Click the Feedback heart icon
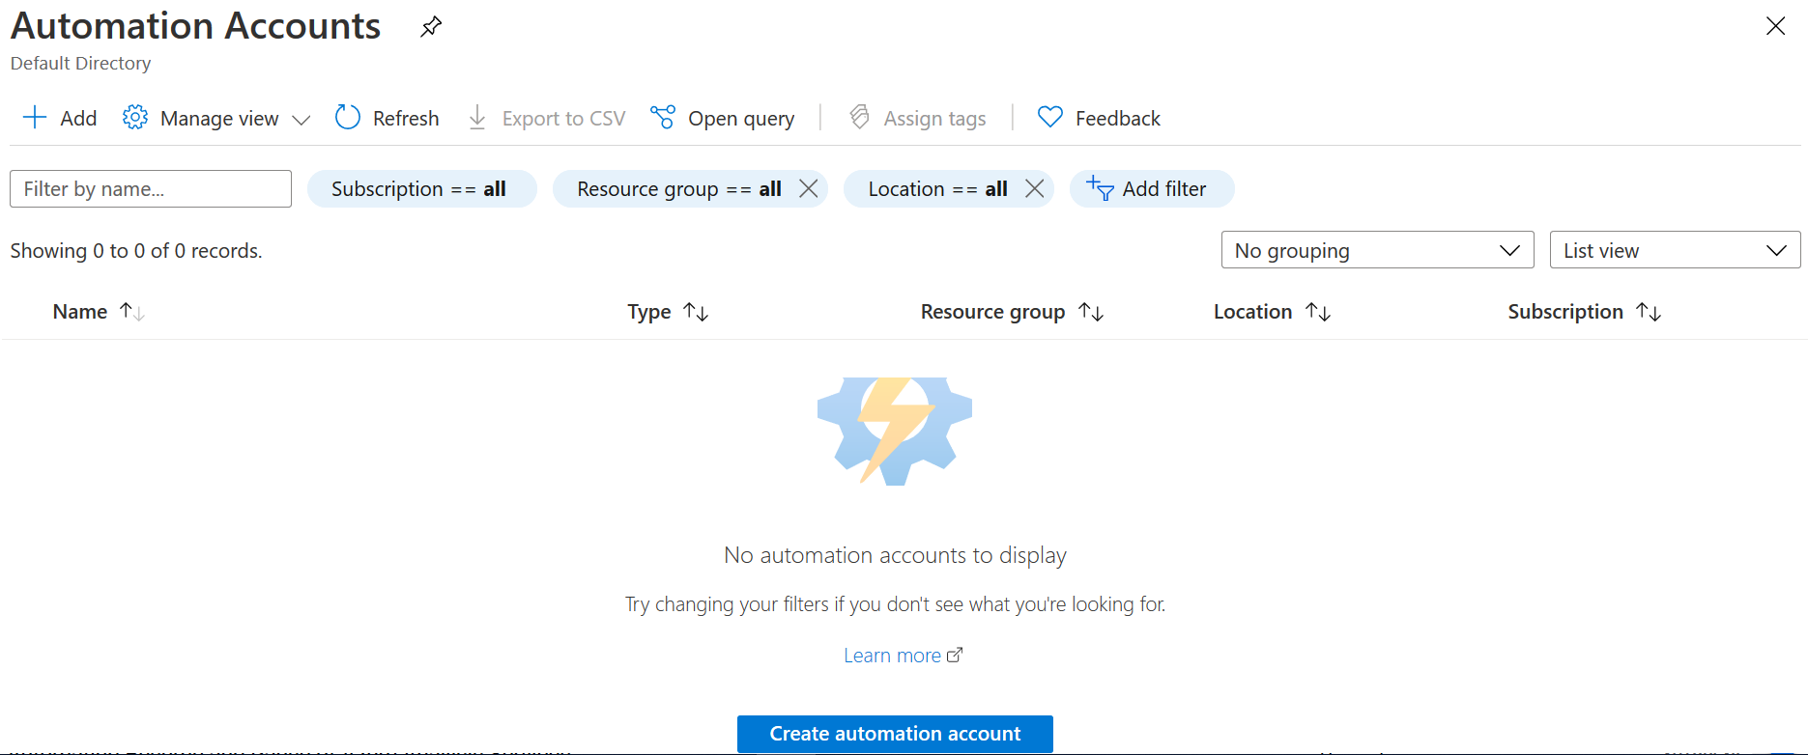Screen dimensions: 1808x755 1050,118
